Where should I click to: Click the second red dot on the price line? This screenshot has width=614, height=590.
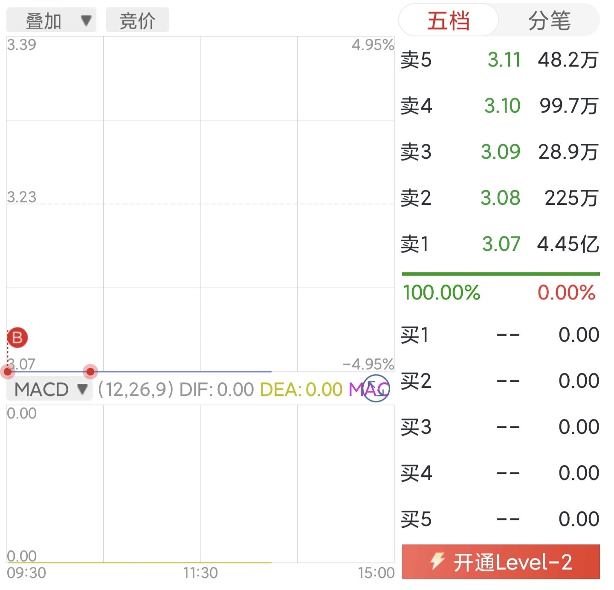90,372
